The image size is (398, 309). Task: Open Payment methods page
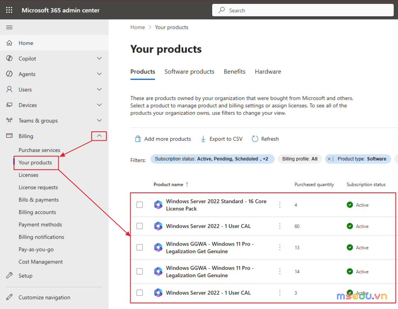coord(40,225)
